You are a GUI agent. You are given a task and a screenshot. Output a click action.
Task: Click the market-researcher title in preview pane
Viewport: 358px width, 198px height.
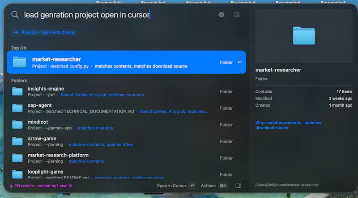click(x=278, y=70)
